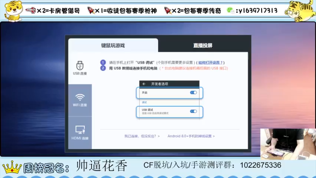Click the 开发者选项 header text
This screenshot has height=178, width=316.
[x=160, y=84]
